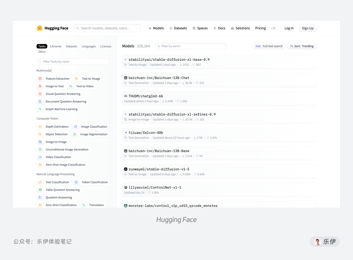
Task: Select the Video Classification task label
Action: 58,157
